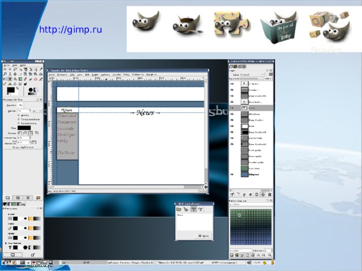The height and width of the screenshot is (271, 362).
Task: Anchor the floating layer button
Action: (x=263, y=195)
